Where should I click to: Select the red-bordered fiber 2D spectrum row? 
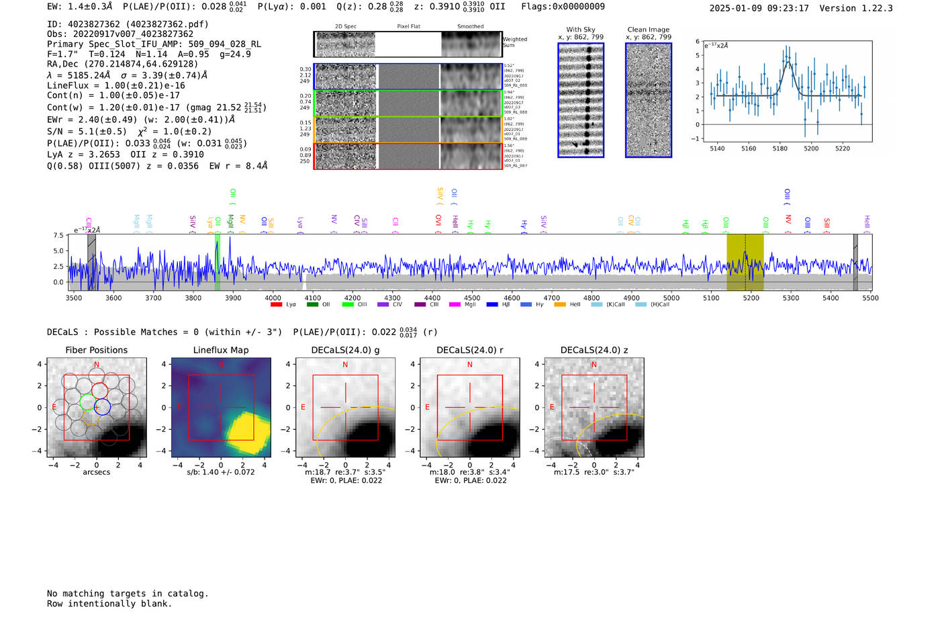(x=408, y=156)
